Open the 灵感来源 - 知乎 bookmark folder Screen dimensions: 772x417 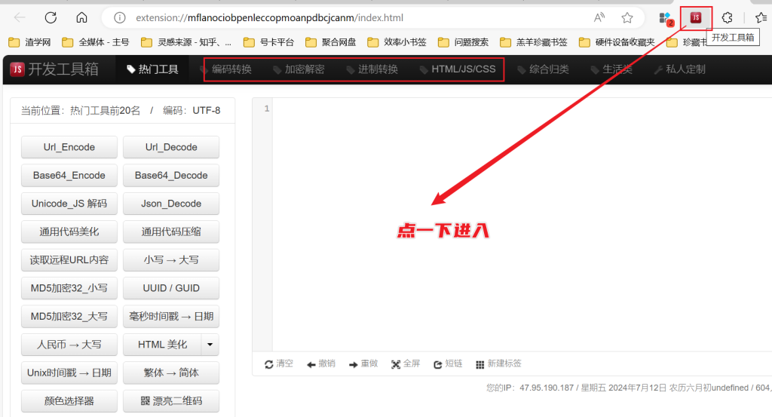[x=186, y=42]
